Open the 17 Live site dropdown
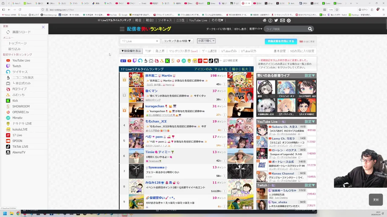This screenshot has height=217, width=387. [x=140, y=41]
